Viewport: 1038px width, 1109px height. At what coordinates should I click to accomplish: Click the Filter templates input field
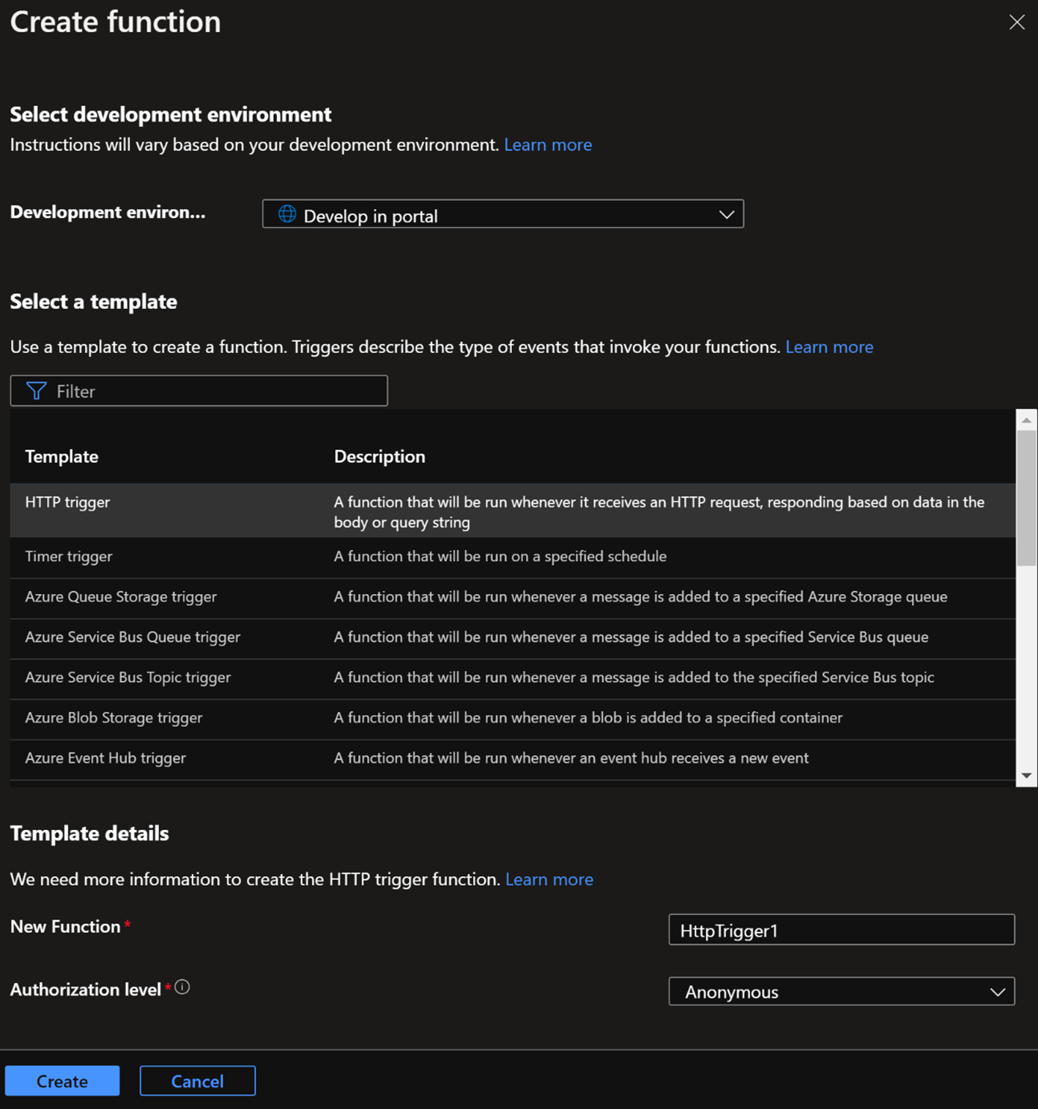(199, 391)
